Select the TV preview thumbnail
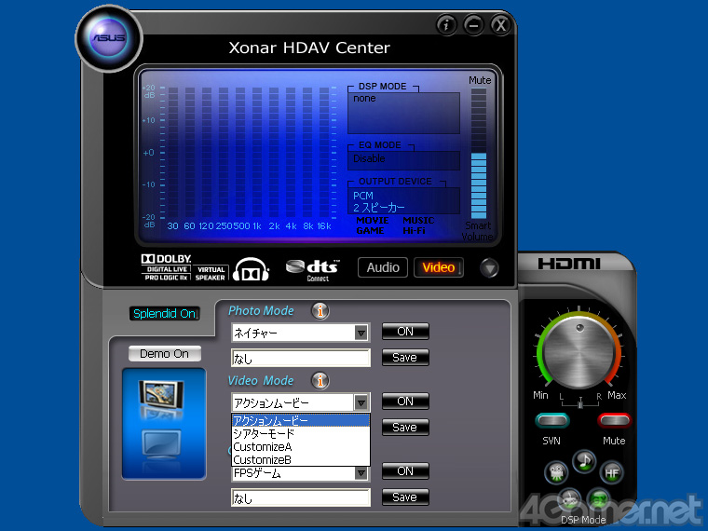 pyautogui.click(x=162, y=395)
